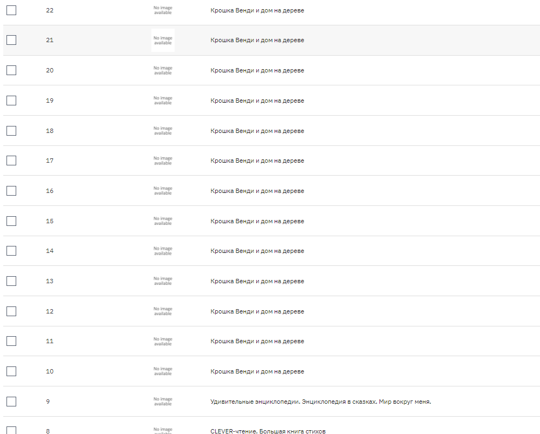Open the Крошка Венди title in row 20
540x434 pixels.
click(x=257, y=70)
